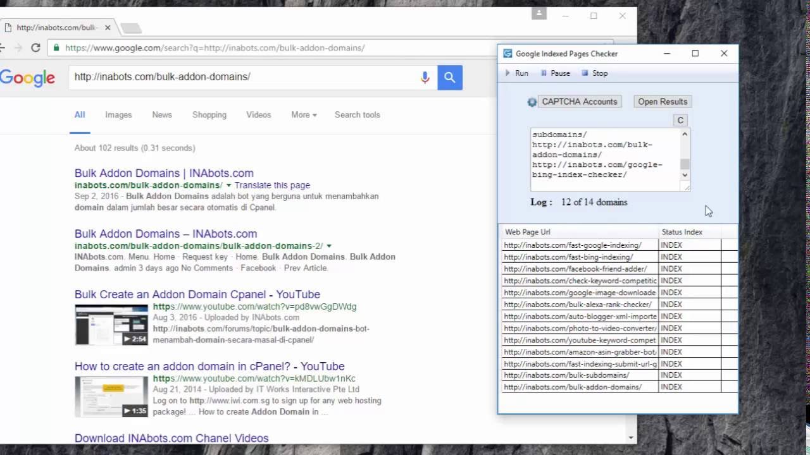Image resolution: width=810 pixels, height=455 pixels.
Task: Open Bulk Addon Domains – INAbots.com result
Action: [x=166, y=234]
